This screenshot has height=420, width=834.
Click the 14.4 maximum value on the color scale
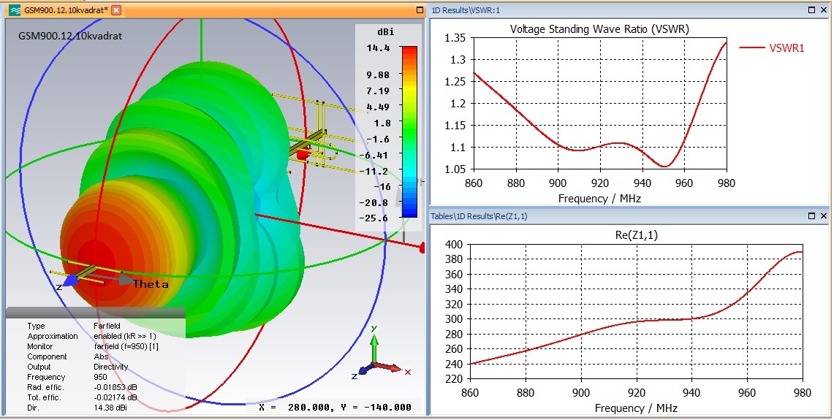(x=378, y=48)
